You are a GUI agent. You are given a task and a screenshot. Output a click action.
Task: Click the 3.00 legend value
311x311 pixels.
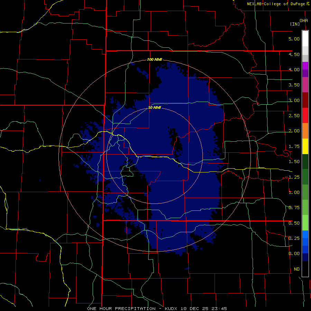[294, 100]
